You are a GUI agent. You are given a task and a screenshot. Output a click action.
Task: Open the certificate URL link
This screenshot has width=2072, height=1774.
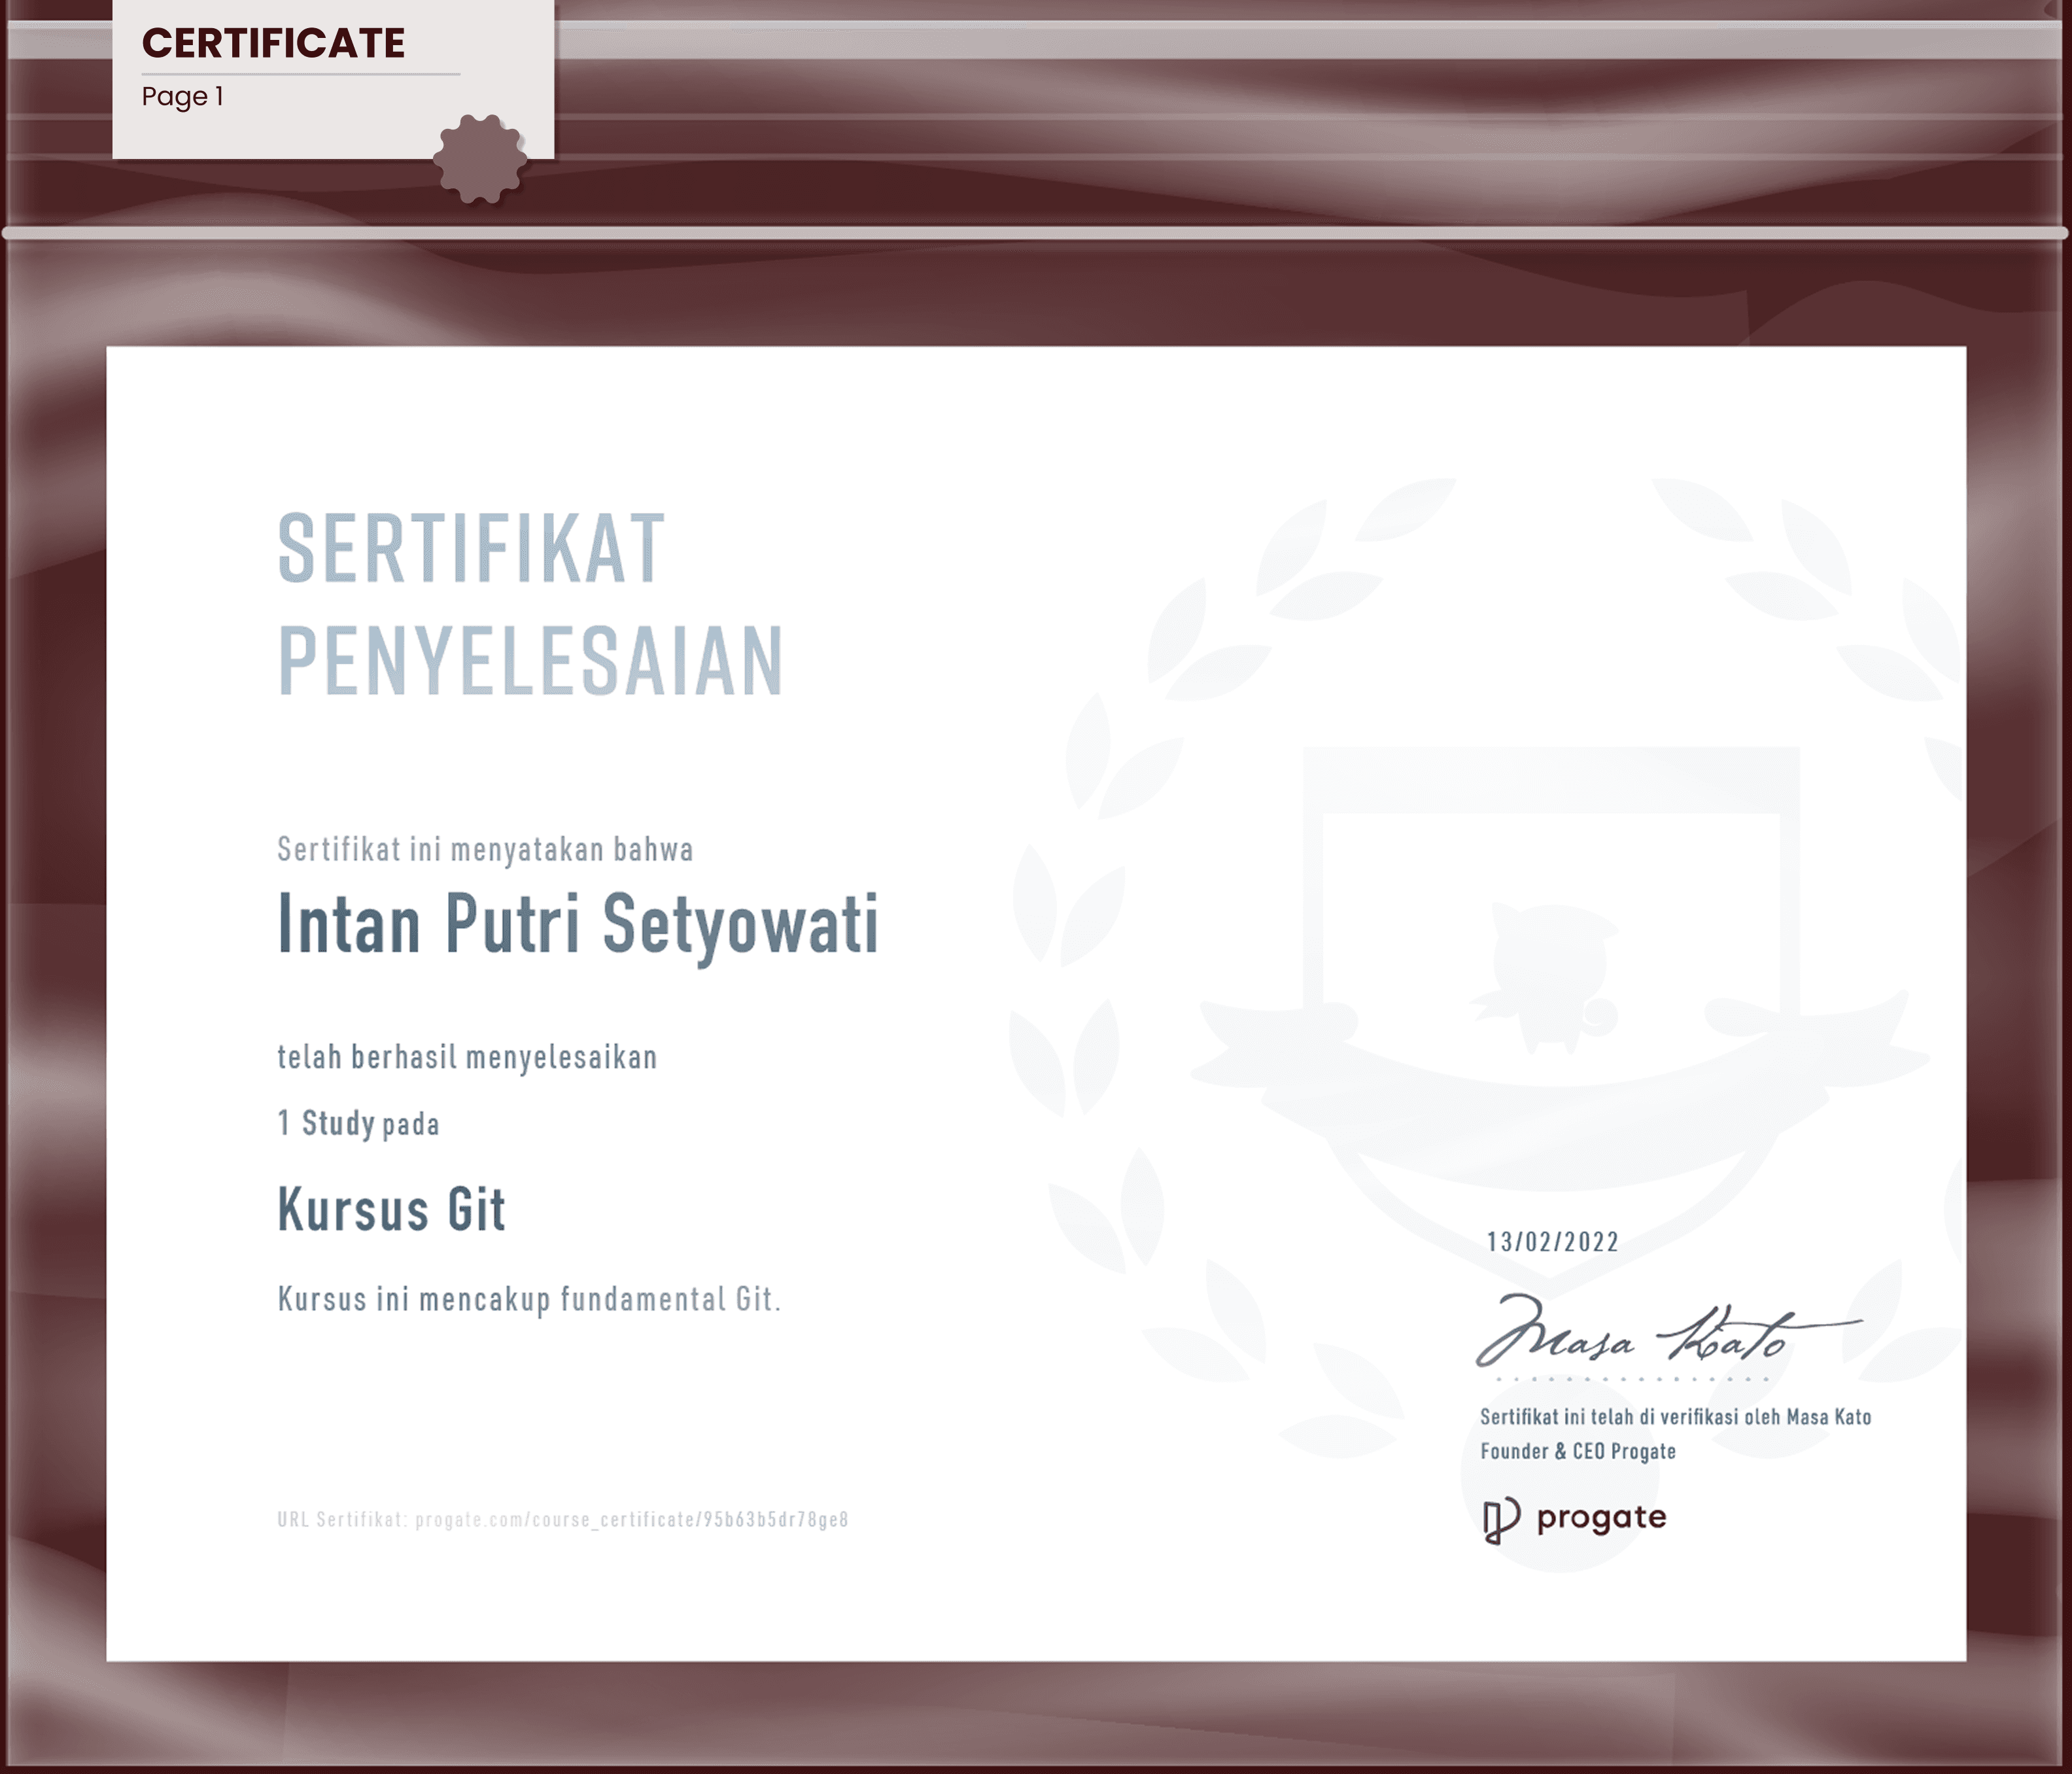(631, 1520)
